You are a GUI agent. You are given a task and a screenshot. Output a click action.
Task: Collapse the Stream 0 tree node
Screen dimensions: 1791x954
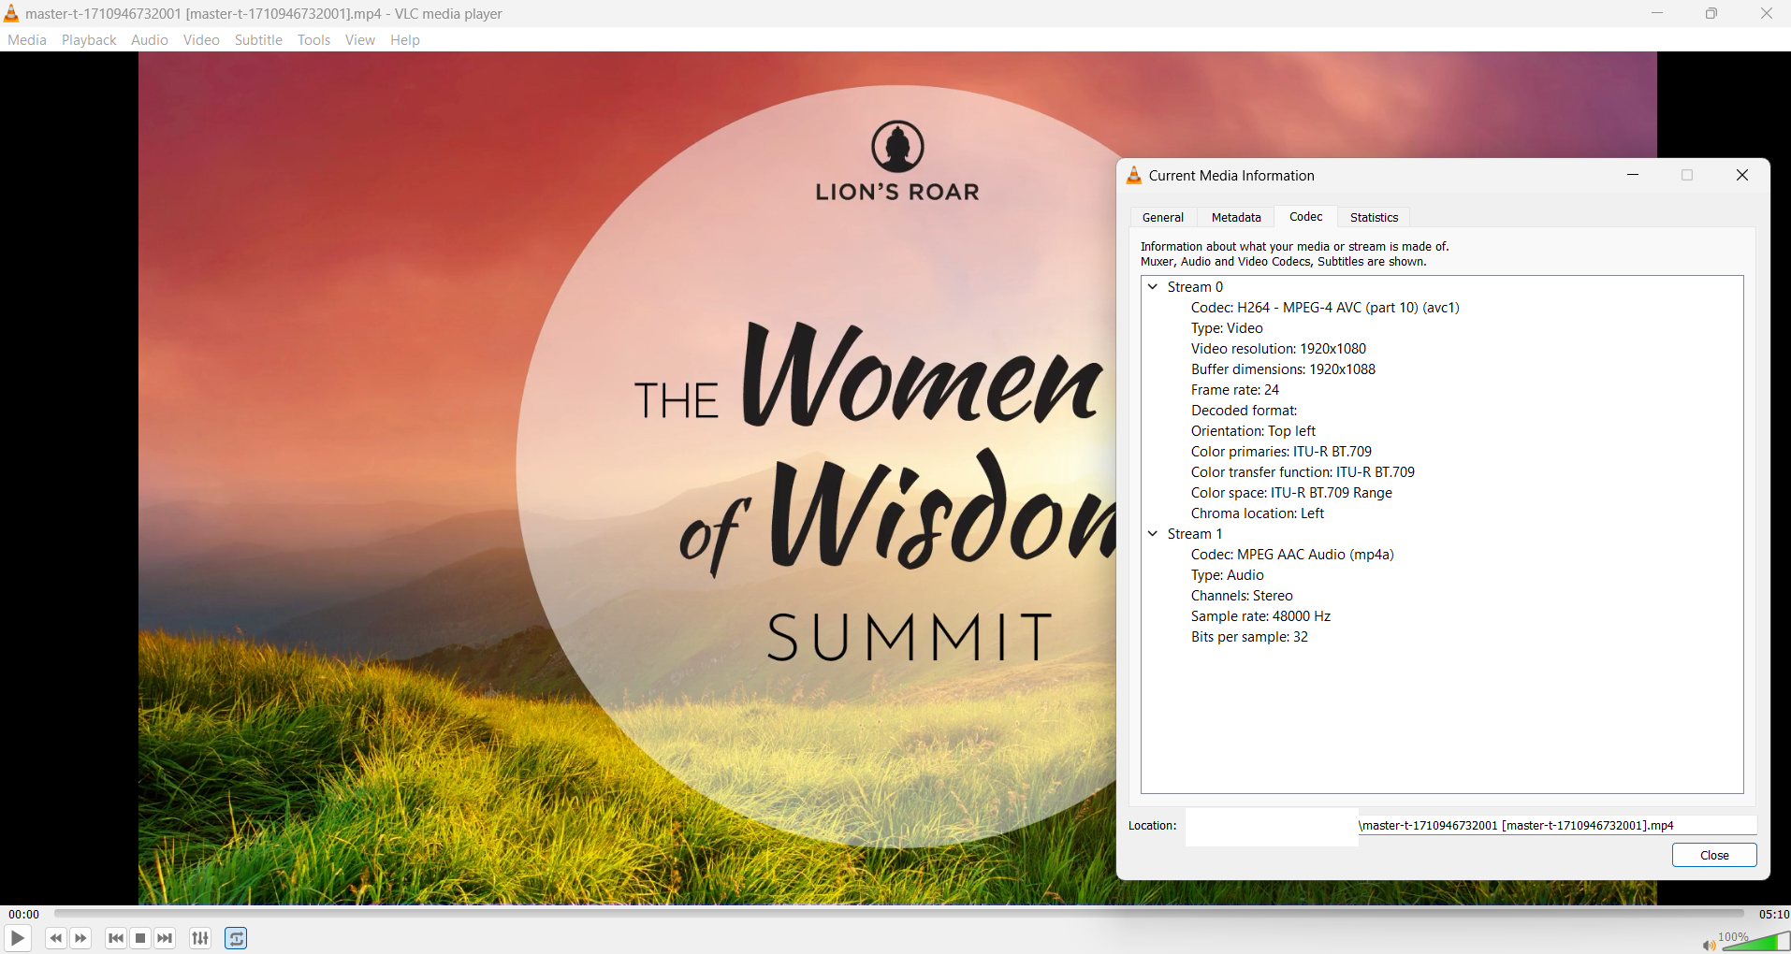1153,287
